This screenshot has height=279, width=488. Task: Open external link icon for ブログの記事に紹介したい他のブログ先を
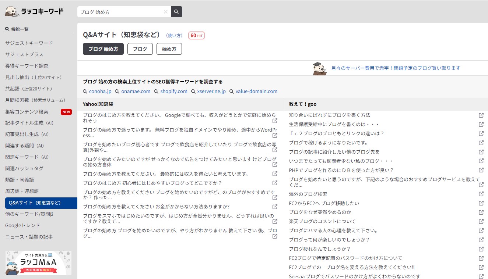(x=481, y=152)
